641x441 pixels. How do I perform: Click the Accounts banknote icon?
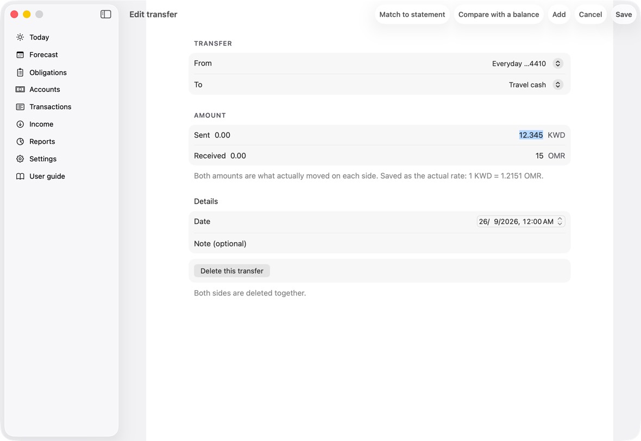pos(20,90)
